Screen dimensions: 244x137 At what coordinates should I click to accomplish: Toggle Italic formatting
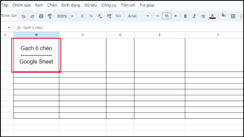tap(194, 16)
